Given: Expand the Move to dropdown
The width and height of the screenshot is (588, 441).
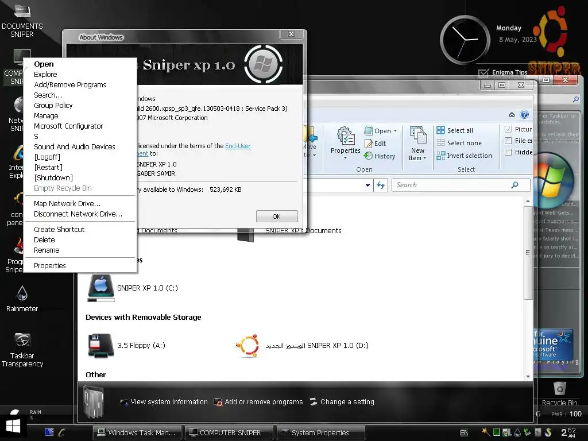Looking at the screenshot, I should 314,155.
